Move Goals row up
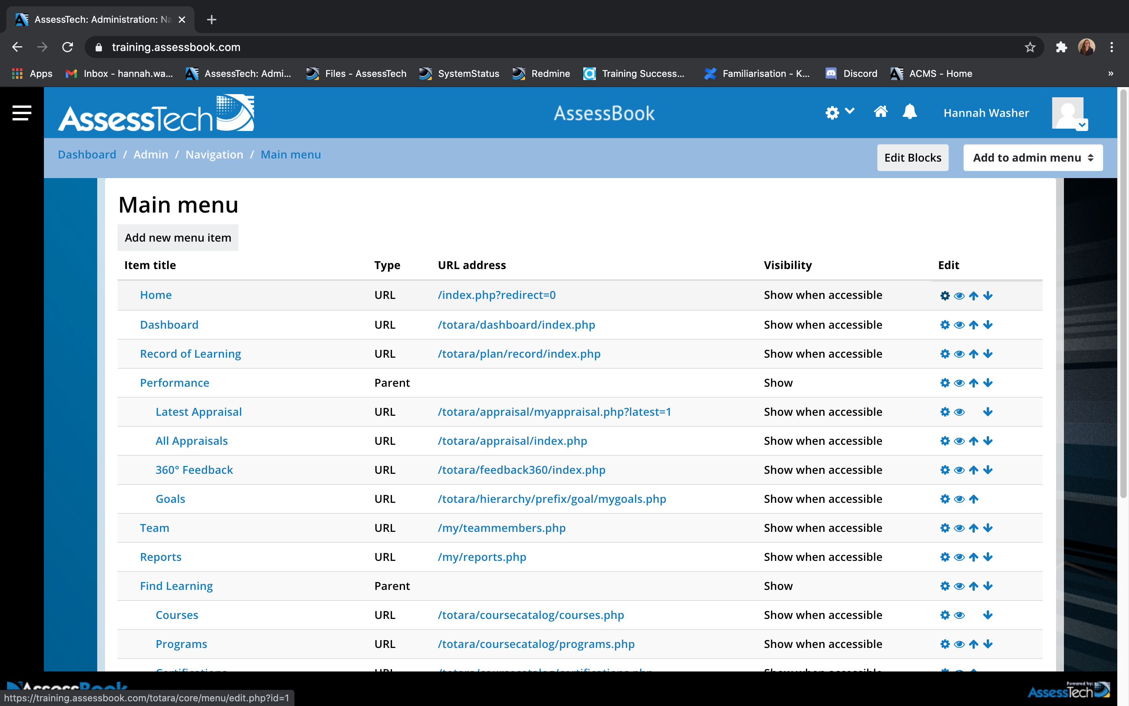Viewport: 1129px width, 706px height. coord(974,499)
